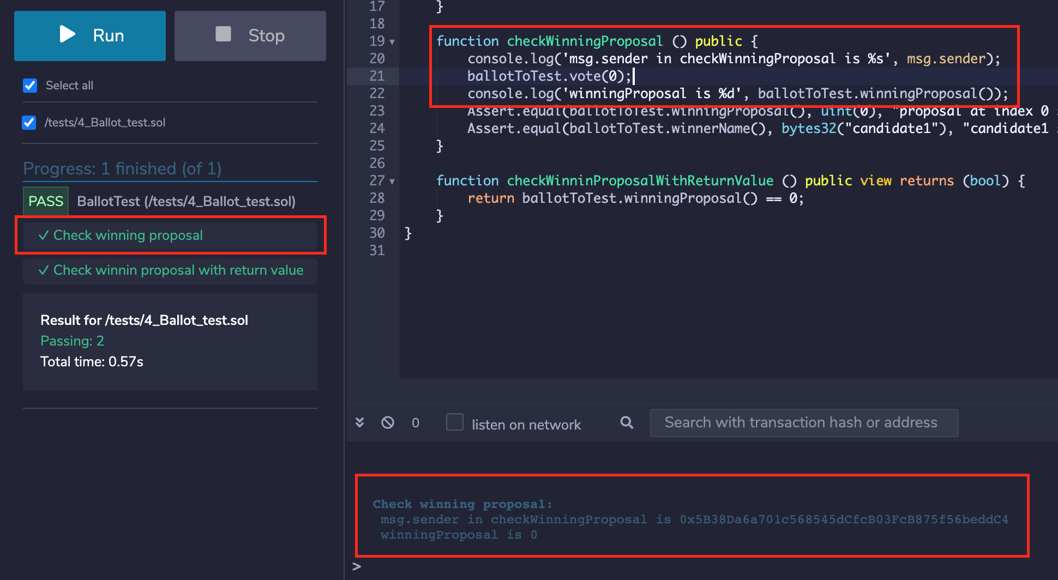
Task: Click line number 21 in the gutter
Action: pyautogui.click(x=377, y=76)
